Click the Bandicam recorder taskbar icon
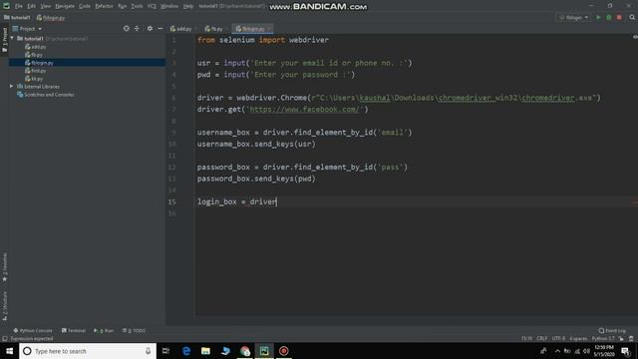 pos(283,351)
